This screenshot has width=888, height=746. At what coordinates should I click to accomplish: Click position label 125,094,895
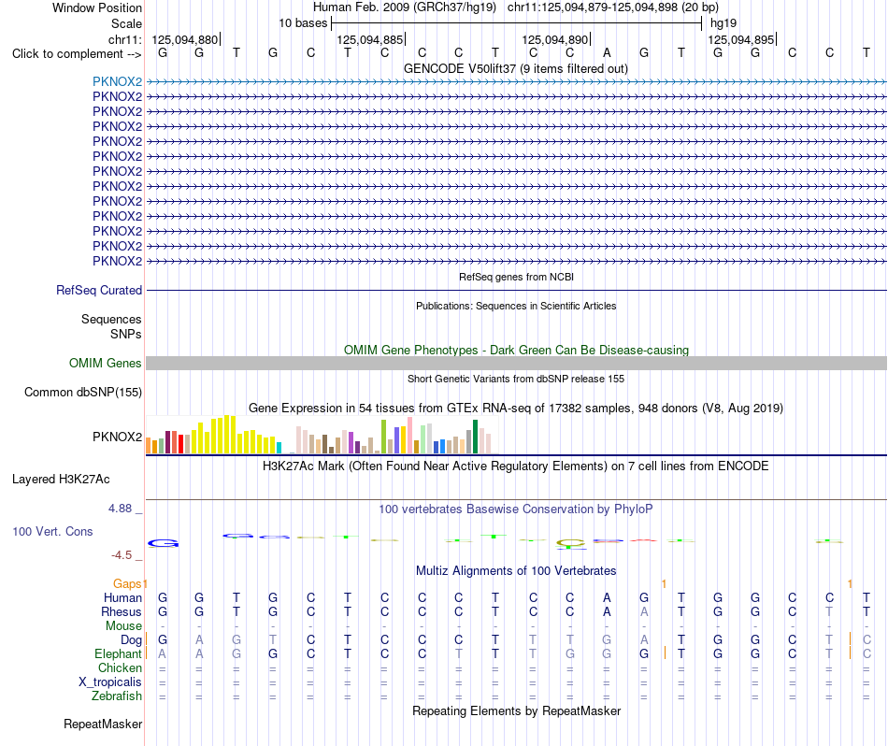(740, 39)
